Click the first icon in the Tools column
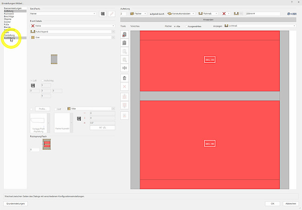 [x=124, y=34]
